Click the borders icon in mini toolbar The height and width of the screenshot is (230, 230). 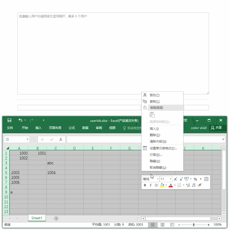[x=179, y=185]
